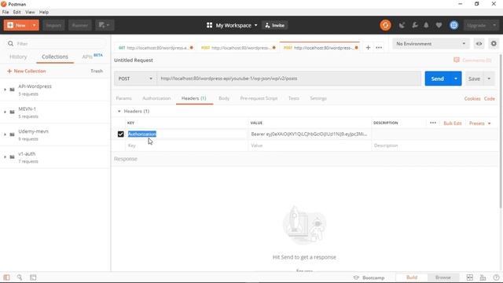Open Bootcamp in the status bar

coord(369,277)
